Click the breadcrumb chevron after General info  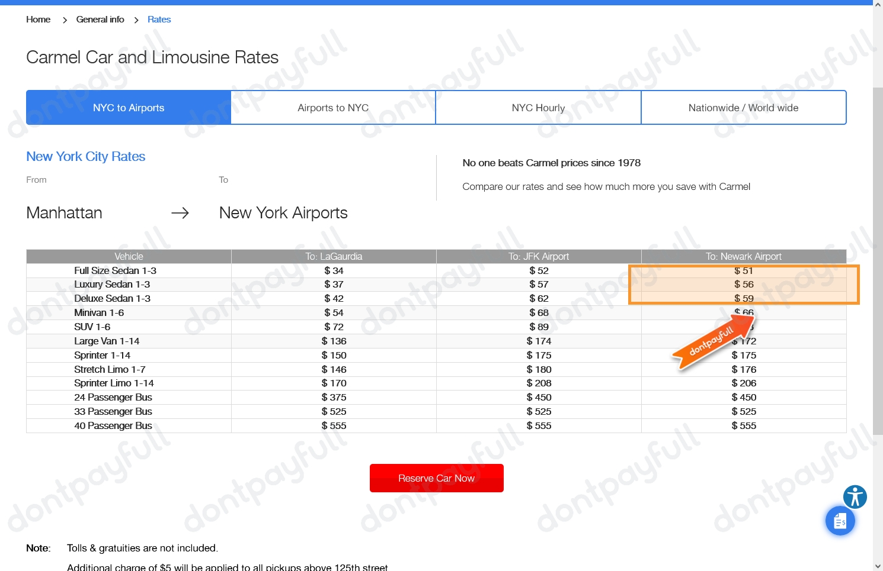click(x=136, y=20)
